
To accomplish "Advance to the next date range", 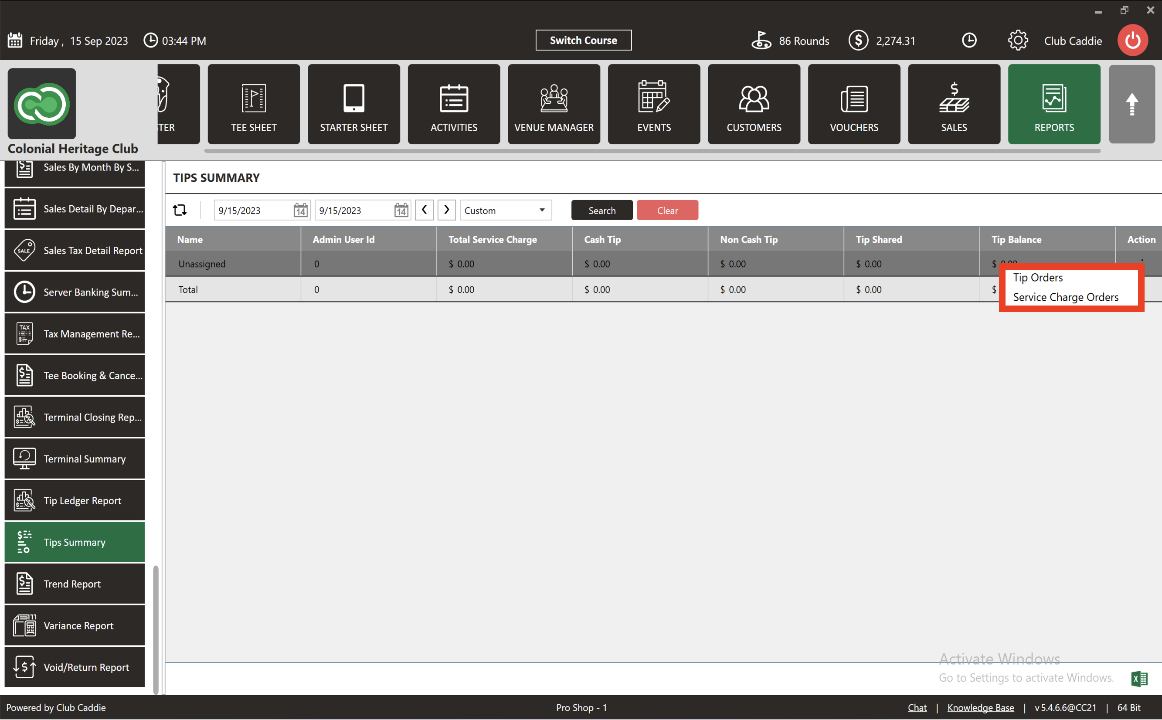I will [x=446, y=210].
